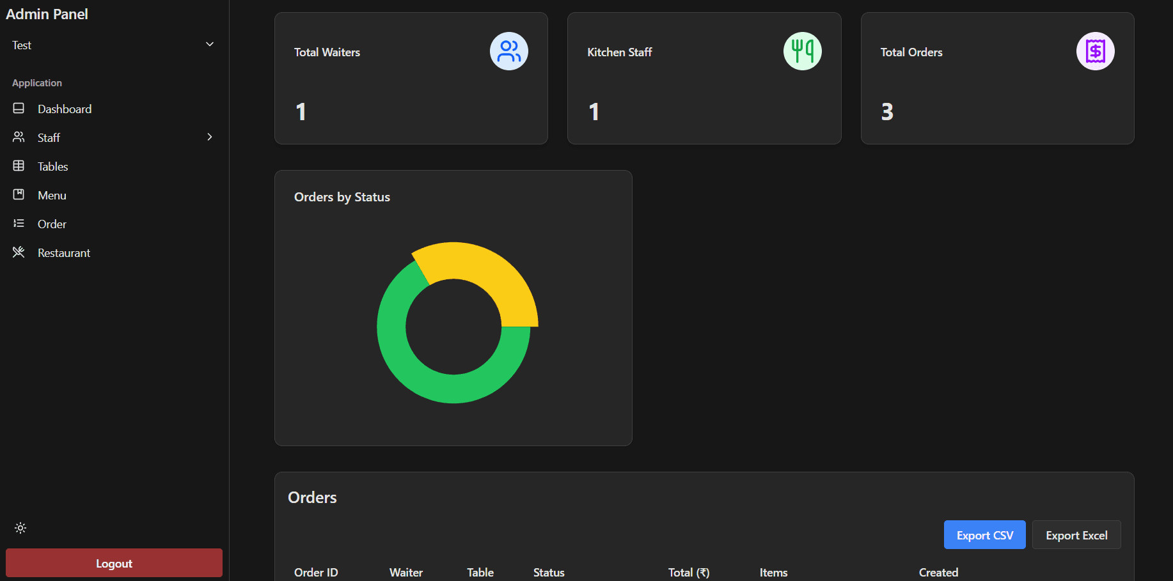
Task: Click the Menu book icon
Action: point(19,195)
